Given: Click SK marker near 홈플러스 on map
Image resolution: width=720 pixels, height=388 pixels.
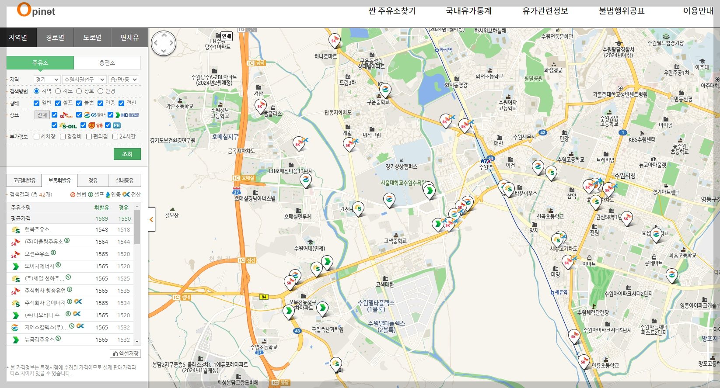Looking at the screenshot, I should click(260, 107).
